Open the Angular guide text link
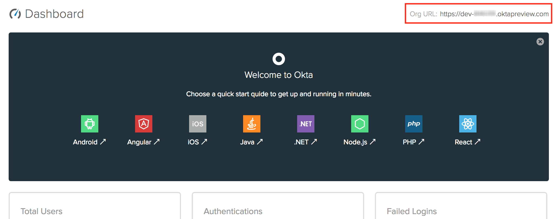The height and width of the screenshot is (219, 557). click(x=143, y=142)
